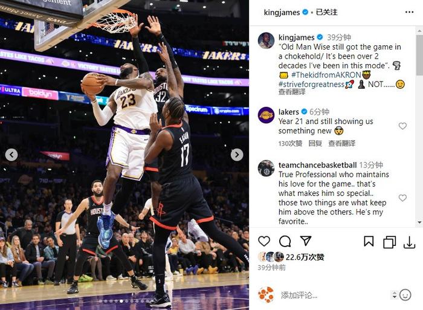Like teamchancebasketball's comment
This screenshot has height=310, width=423.
point(402,198)
